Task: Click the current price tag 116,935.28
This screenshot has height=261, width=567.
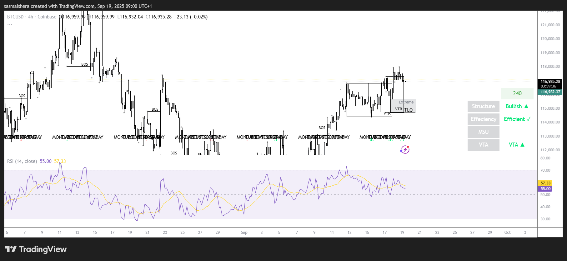Action: (x=550, y=82)
